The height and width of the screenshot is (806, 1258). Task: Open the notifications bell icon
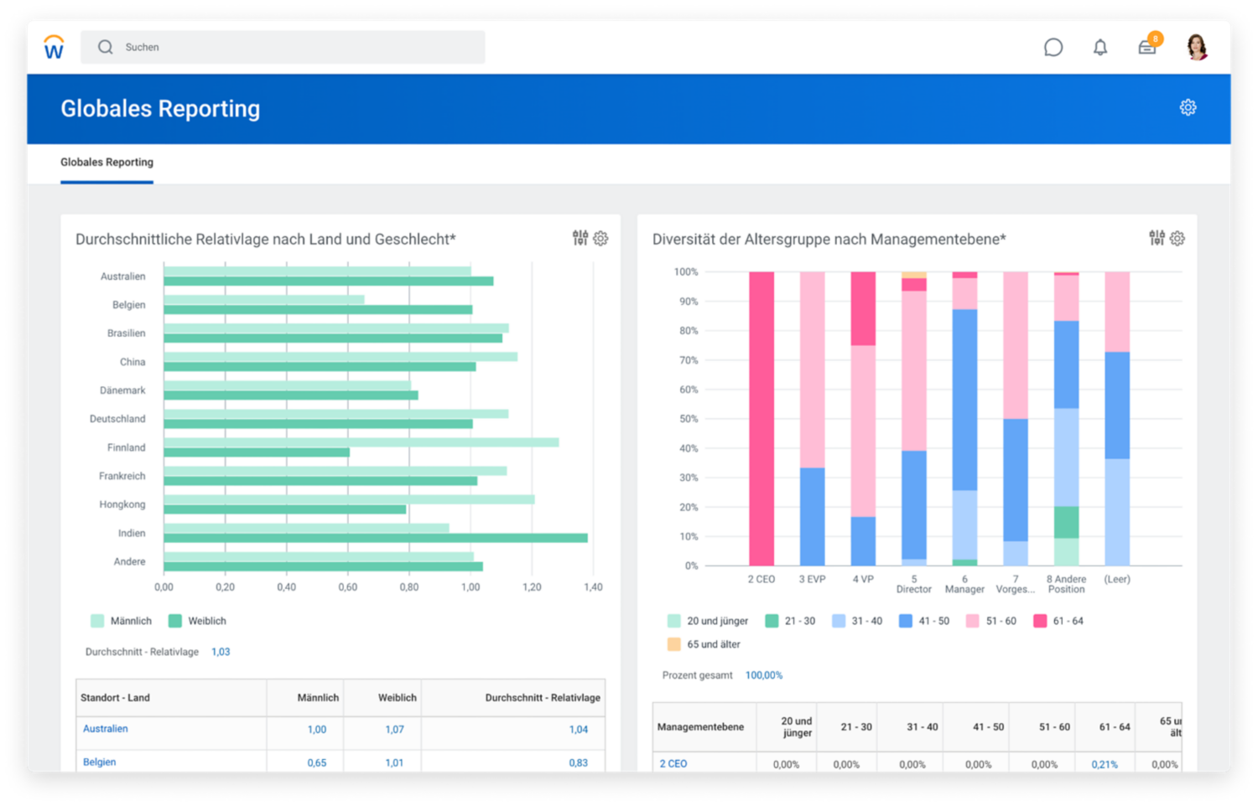pos(1100,48)
